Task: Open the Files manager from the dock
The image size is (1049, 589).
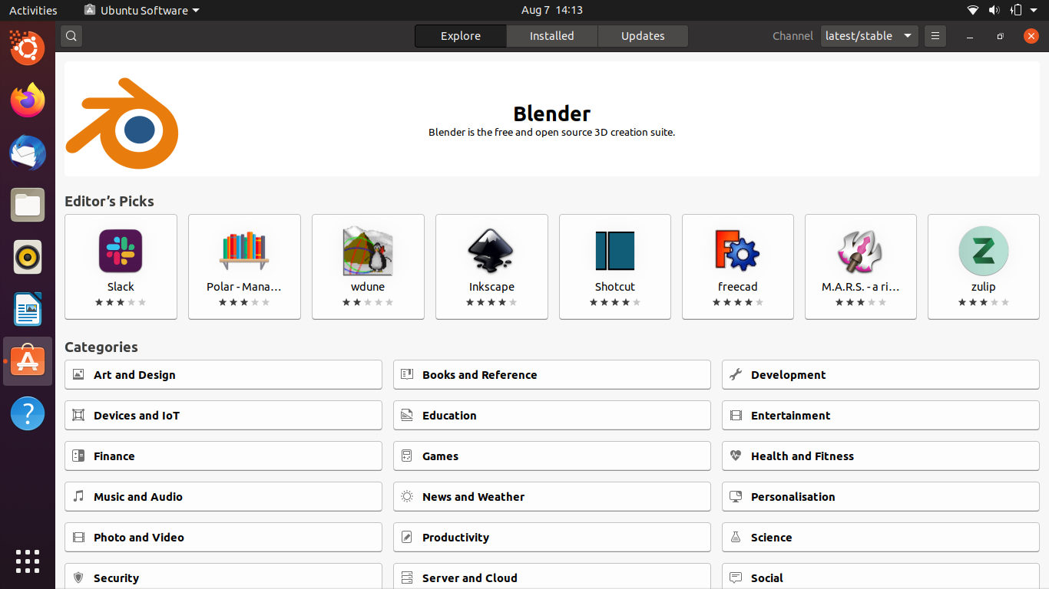Action: [28, 205]
